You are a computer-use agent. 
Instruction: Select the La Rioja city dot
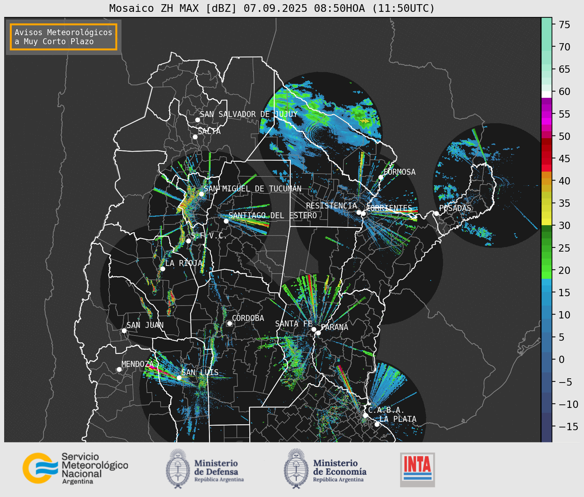click(x=163, y=269)
